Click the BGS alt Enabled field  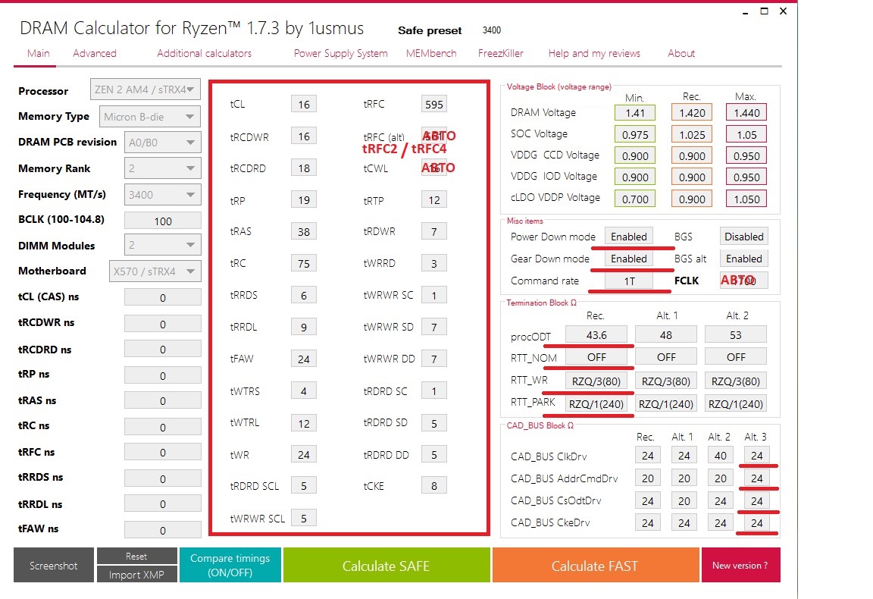pyautogui.click(x=744, y=259)
